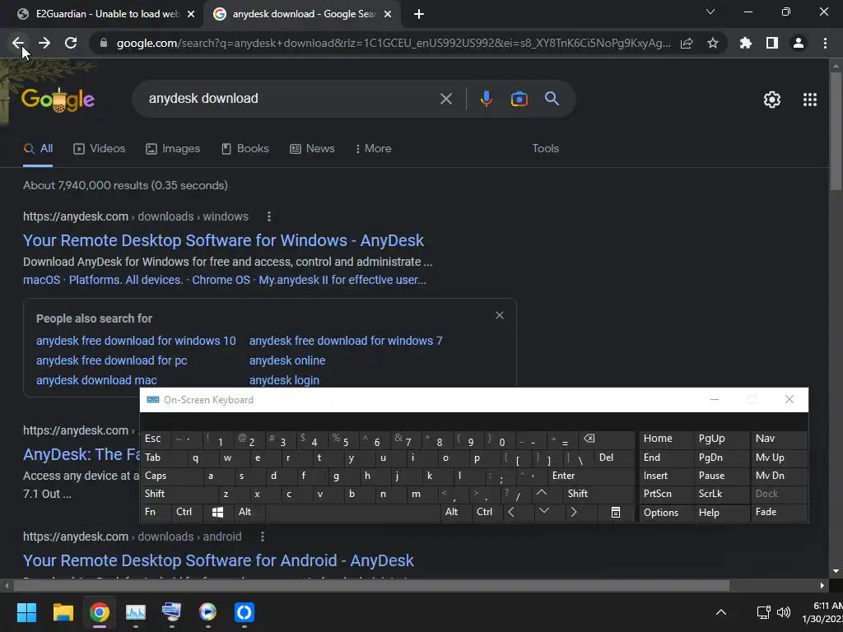Switch to the E2Guardian tab
843x632 pixels.
pyautogui.click(x=105, y=15)
